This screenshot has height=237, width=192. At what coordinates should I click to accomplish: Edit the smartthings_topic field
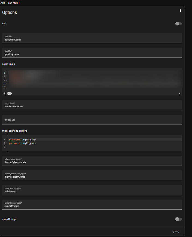point(92,205)
